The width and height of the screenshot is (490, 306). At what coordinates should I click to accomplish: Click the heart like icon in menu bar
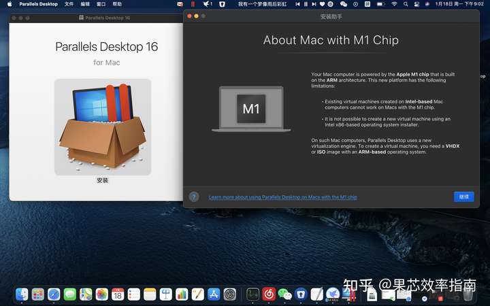coord(322,4)
